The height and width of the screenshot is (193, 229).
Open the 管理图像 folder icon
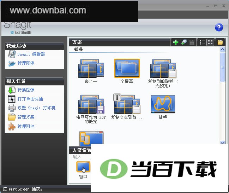coord(12,63)
